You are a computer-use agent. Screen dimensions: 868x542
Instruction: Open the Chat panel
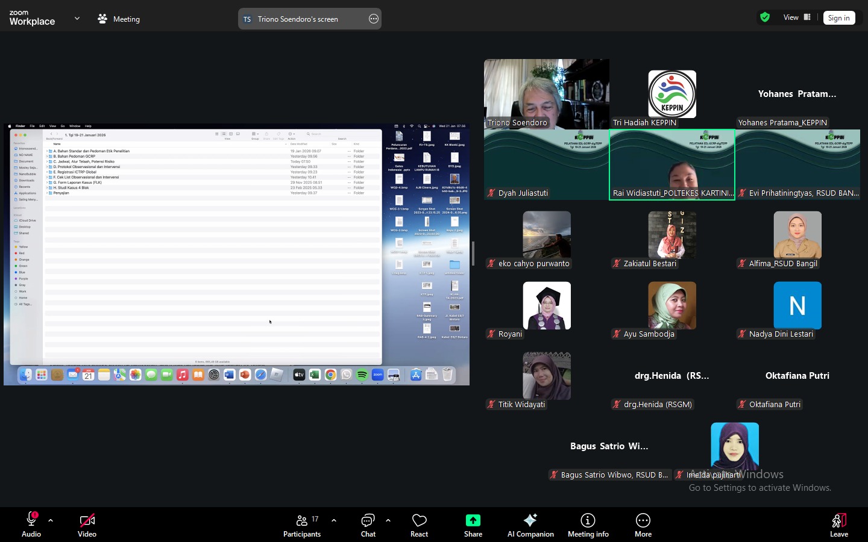coord(368,525)
